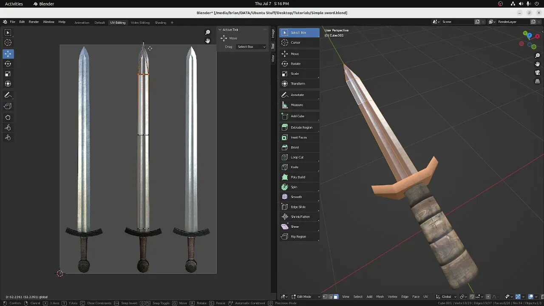The image size is (544, 306).
Task: Enable face select mode
Action: click(336, 297)
